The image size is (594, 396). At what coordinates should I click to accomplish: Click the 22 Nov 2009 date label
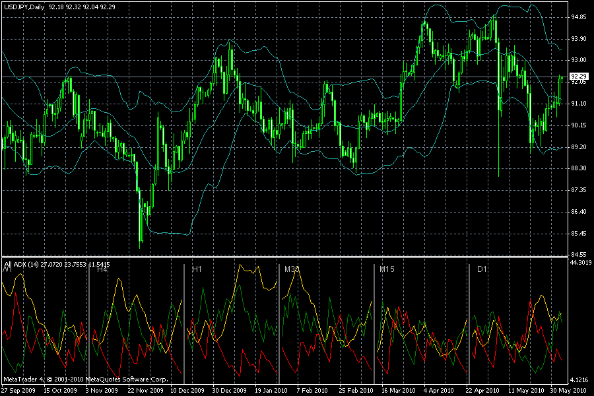click(x=145, y=390)
